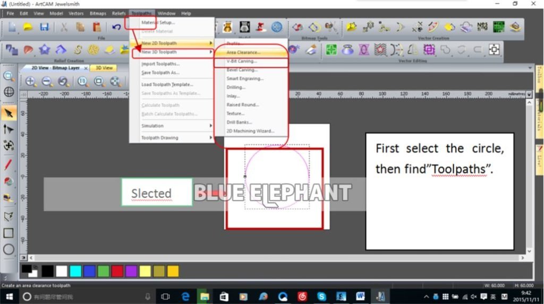The height and width of the screenshot is (304, 544).
Task: Click the Zoom In magnifier icon
Action: [30, 82]
